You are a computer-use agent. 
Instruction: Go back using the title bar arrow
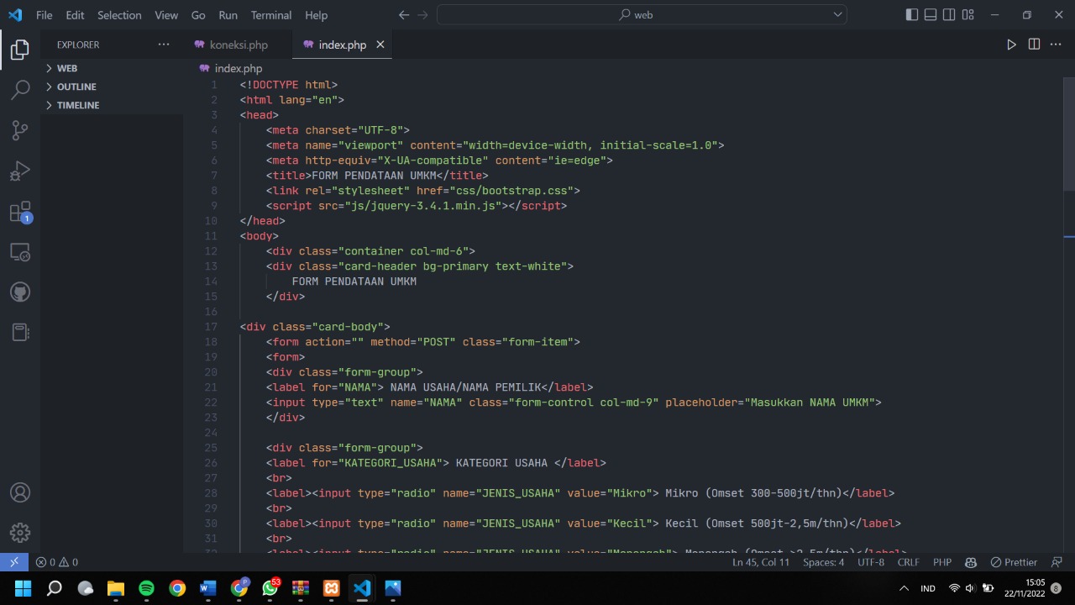(404, 15)
